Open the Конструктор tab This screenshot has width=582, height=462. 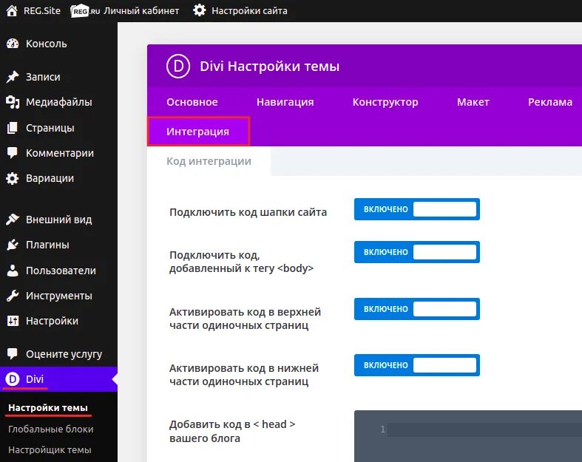coord(385,102)
